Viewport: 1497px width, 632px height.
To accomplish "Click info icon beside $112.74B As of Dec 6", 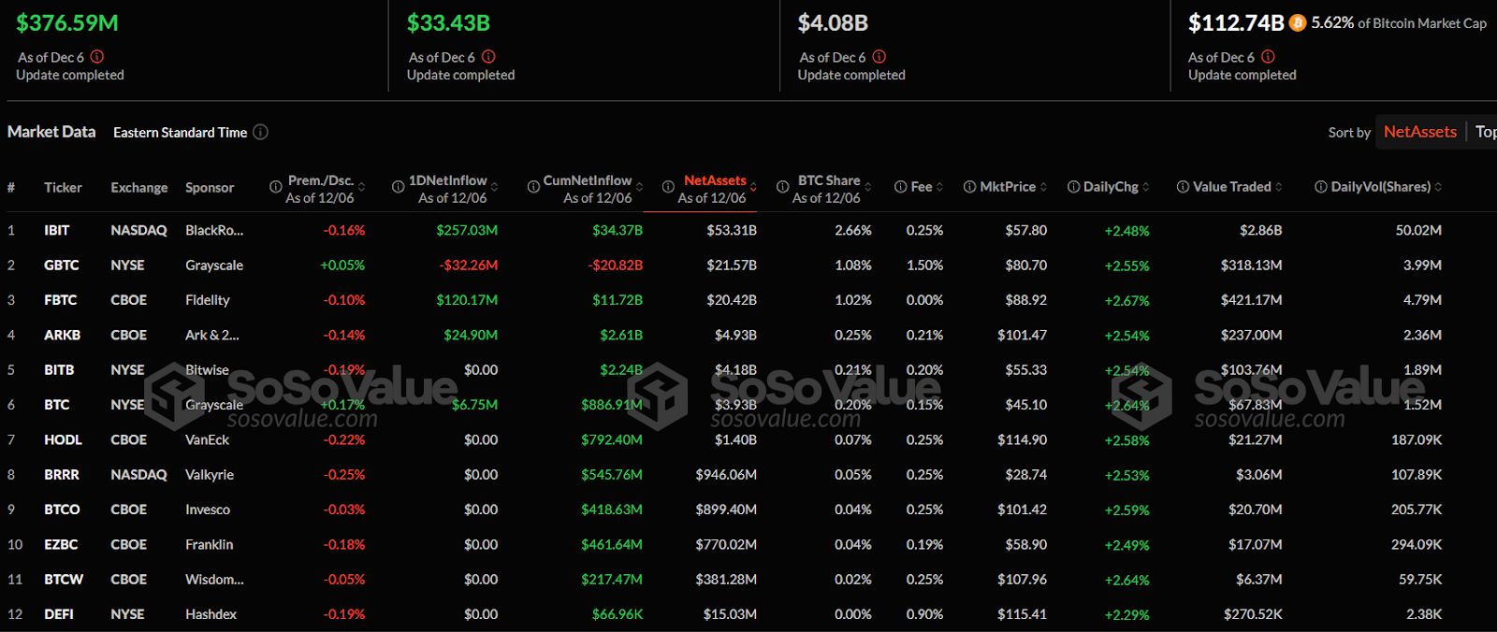I will pyautogui.click(x=1268, y=57).
